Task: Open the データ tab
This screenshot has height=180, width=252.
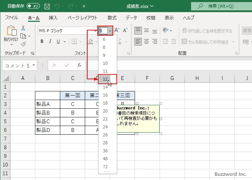Action: click(x=131, y=18)
